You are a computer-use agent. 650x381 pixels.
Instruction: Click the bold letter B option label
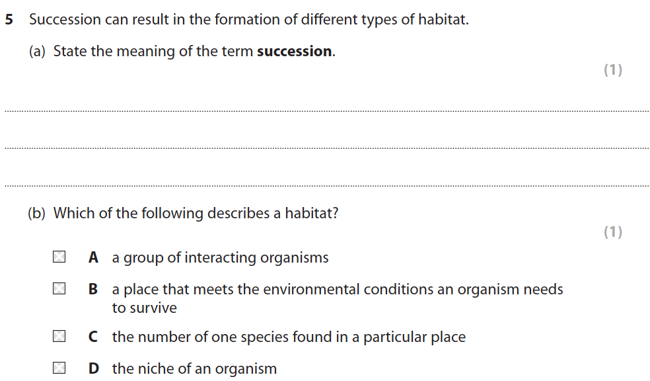point(93,290)
